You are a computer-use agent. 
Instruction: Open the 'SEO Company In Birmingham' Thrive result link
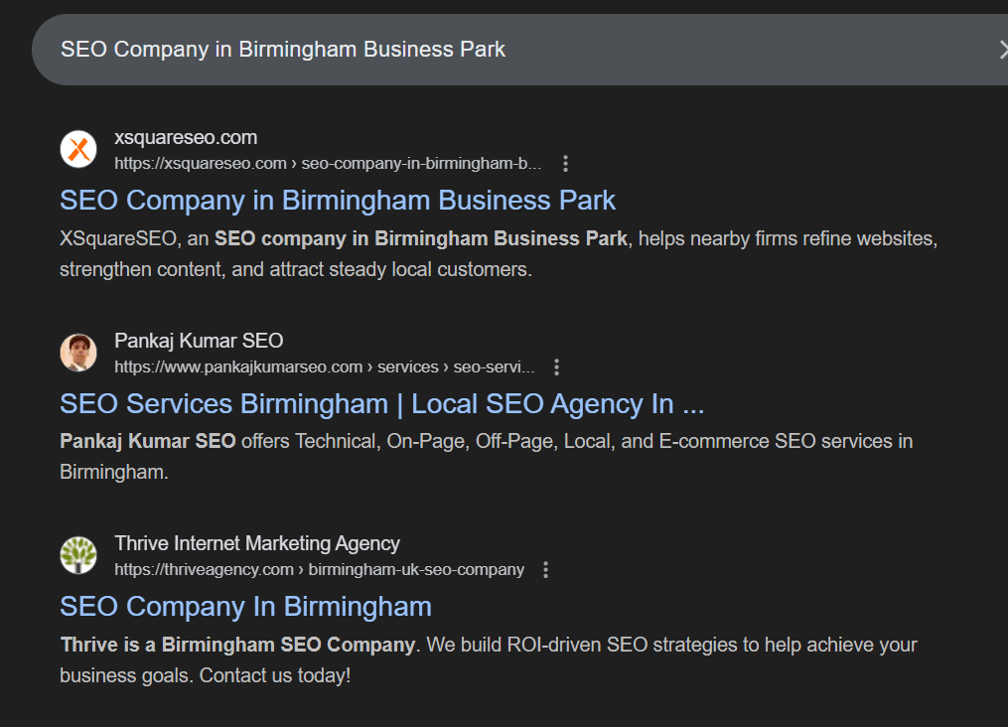point(245,606)
